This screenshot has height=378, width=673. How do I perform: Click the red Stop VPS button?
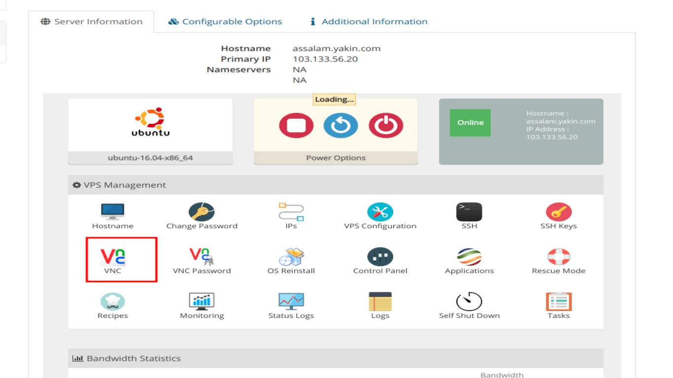(x=296, y=126)
